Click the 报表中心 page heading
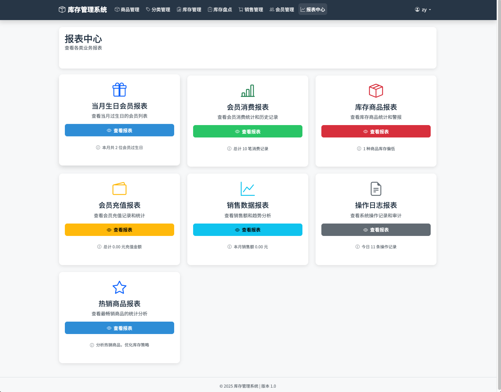This screenshot has width=501, height=392. click(x=83, y=39)
